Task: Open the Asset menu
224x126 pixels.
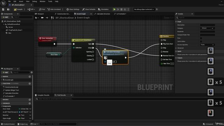Action: 21,1
